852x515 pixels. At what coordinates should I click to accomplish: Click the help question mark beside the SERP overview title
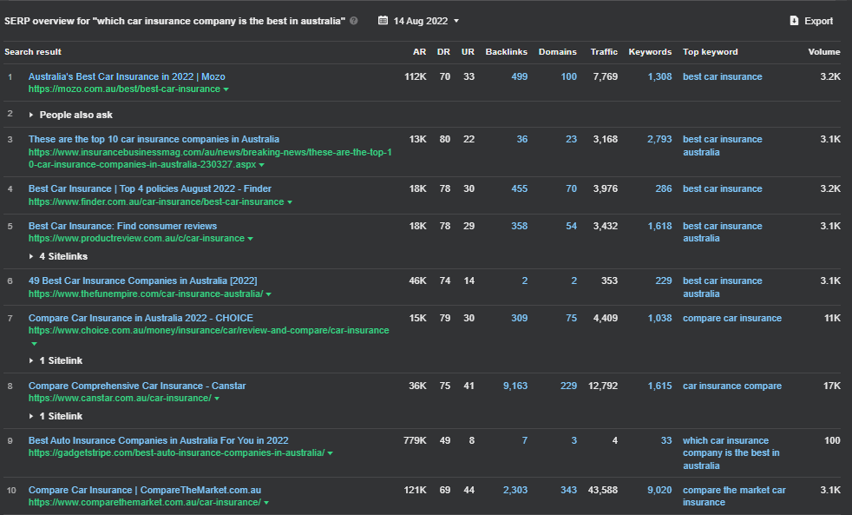[354, 21]
